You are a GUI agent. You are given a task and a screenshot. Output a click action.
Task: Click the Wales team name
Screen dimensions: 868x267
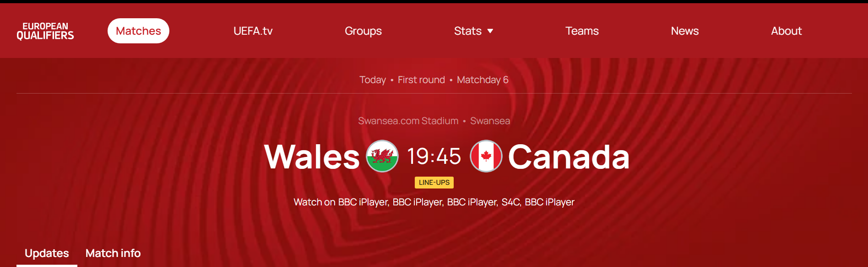312,157
